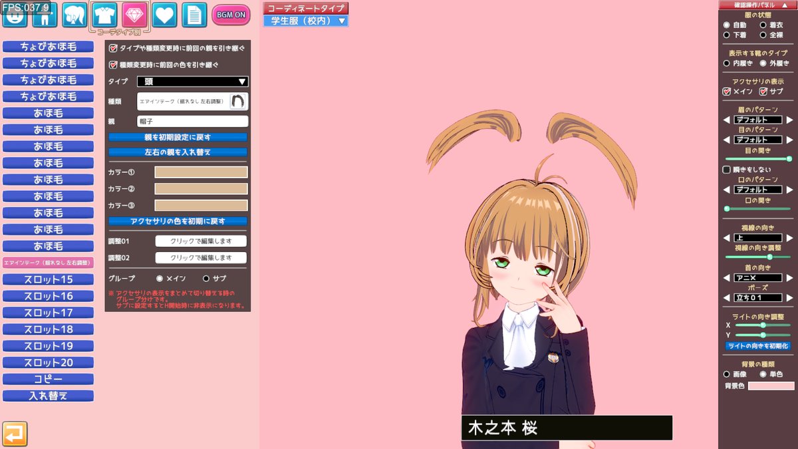Viewport: 798px width, 449px height.
Task: Select 画像 background type radio
Action: (727, 374)
